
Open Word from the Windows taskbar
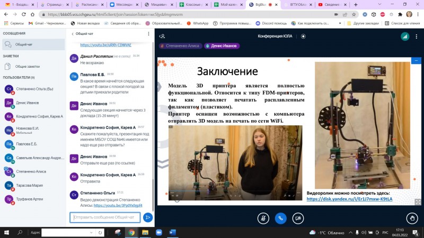point(172,232)
